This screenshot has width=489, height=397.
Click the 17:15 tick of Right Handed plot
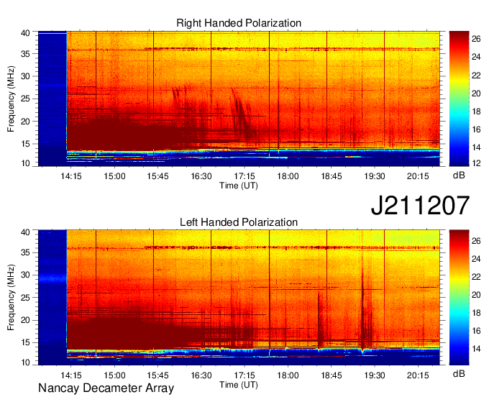(244, 176)
